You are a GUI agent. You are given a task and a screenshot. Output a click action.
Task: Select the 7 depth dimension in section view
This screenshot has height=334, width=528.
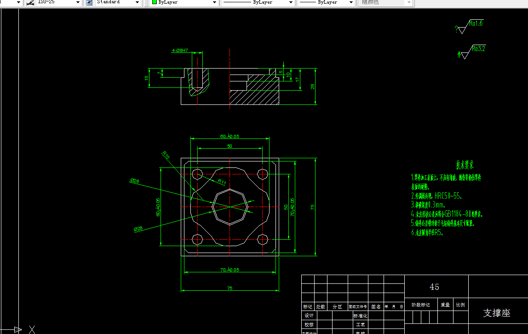pos(160,73)
